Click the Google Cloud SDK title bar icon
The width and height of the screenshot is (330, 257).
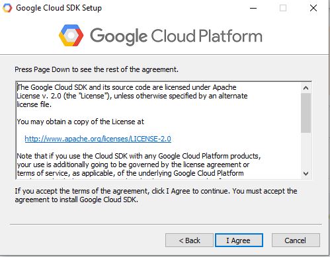click(x=7, y=8)
